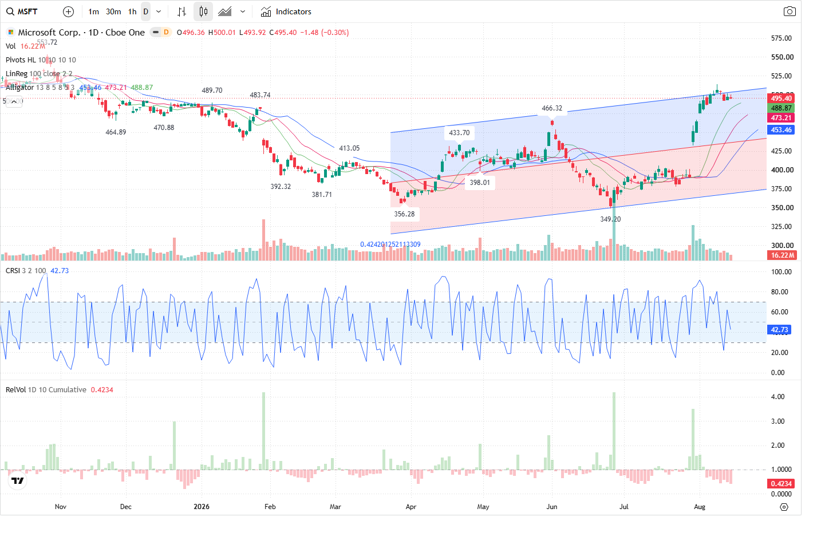
Task: Click the blue 453.46 price-axis label
Action: [781, 130]
